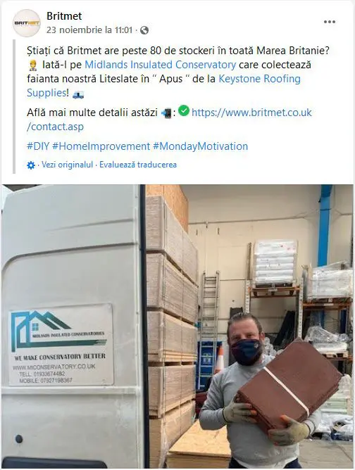The image size is (355, 470).
Task: Click the #HomeImprovement hashtag
Action: [x=101, y=146]
